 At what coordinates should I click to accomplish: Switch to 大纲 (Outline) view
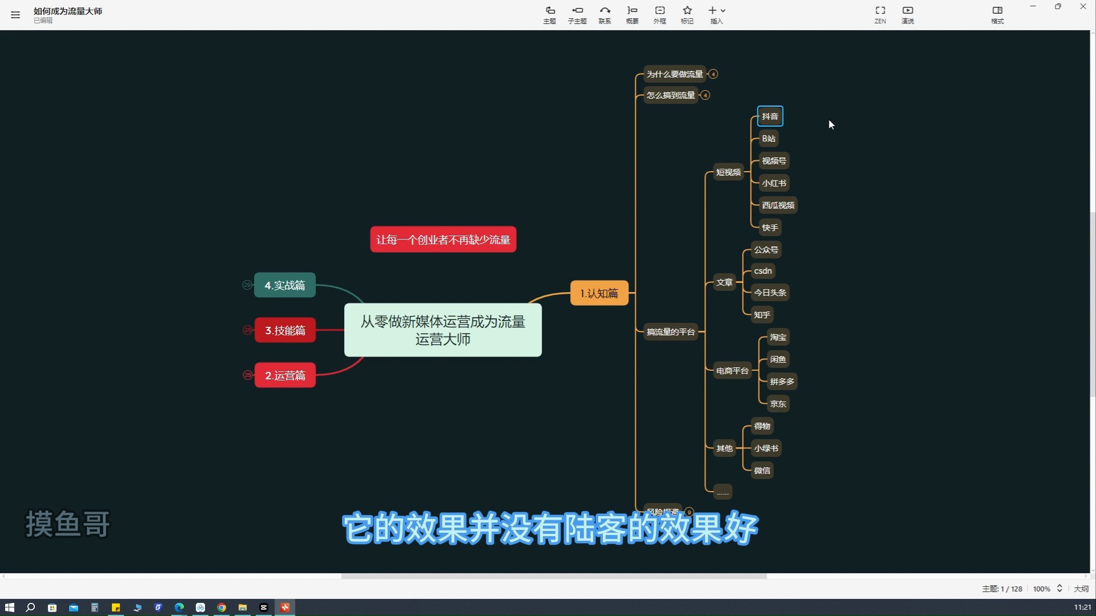pos(1081,589)
